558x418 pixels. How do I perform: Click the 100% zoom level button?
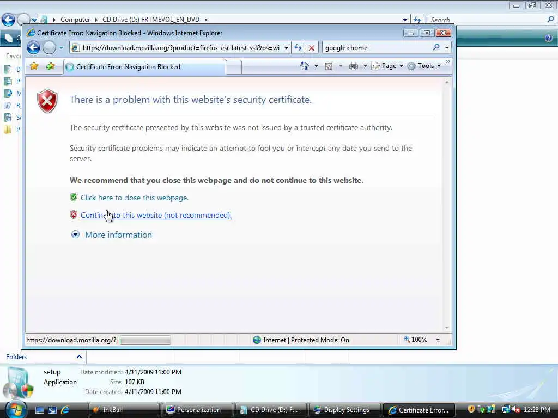(x=416, y=340)
